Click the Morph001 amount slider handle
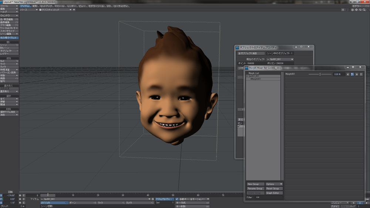Image resolution: width=370 pixels, height=208 pixels. click(x=320, y=74)
